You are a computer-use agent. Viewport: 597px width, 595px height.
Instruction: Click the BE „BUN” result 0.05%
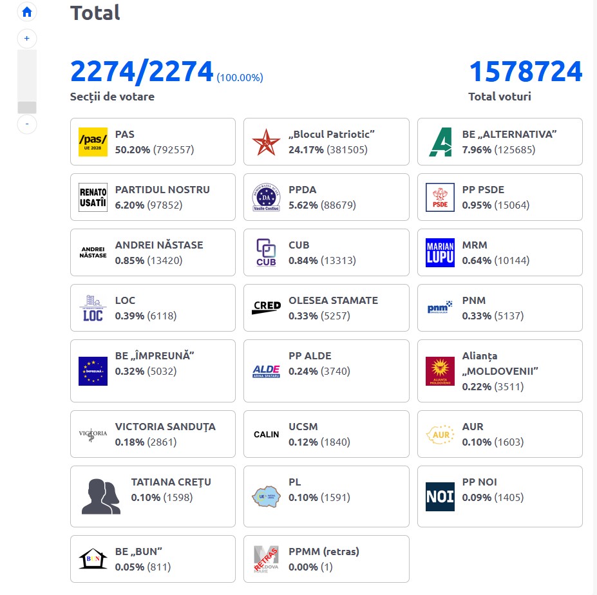point(143,567)
